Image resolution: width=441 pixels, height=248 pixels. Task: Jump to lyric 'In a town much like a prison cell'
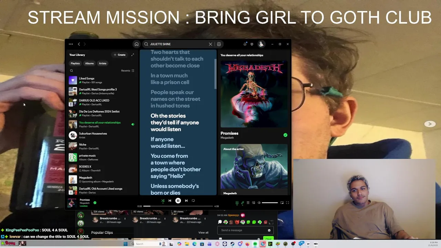(x=170, y=79)
